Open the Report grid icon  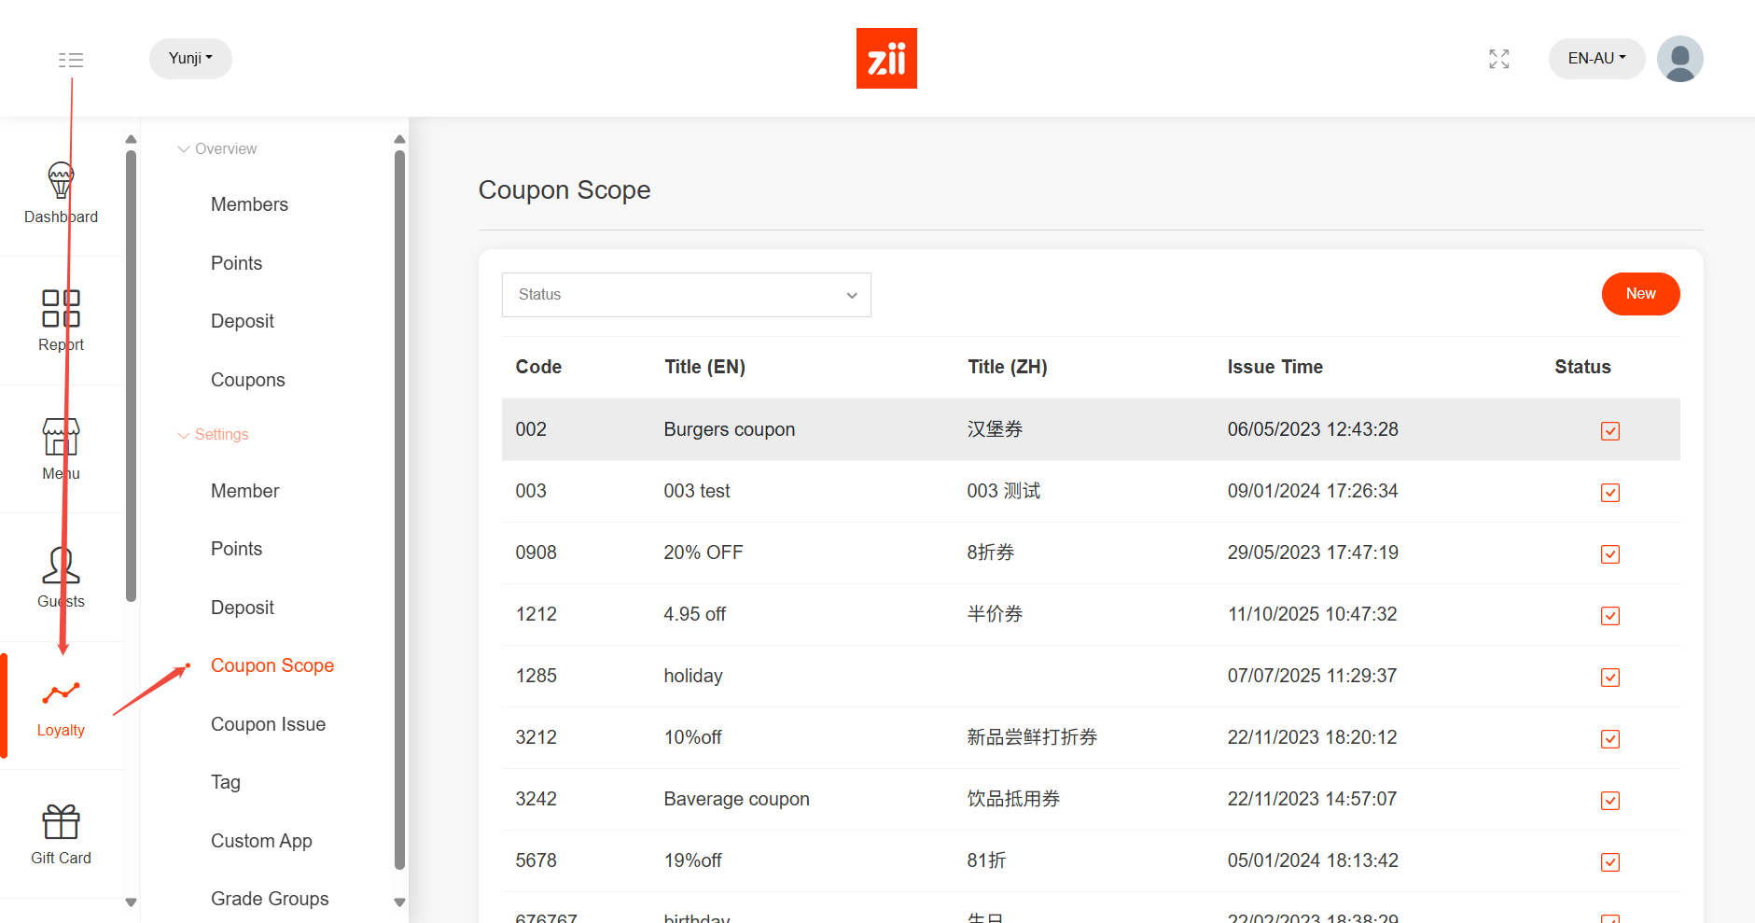pos(61,308)
